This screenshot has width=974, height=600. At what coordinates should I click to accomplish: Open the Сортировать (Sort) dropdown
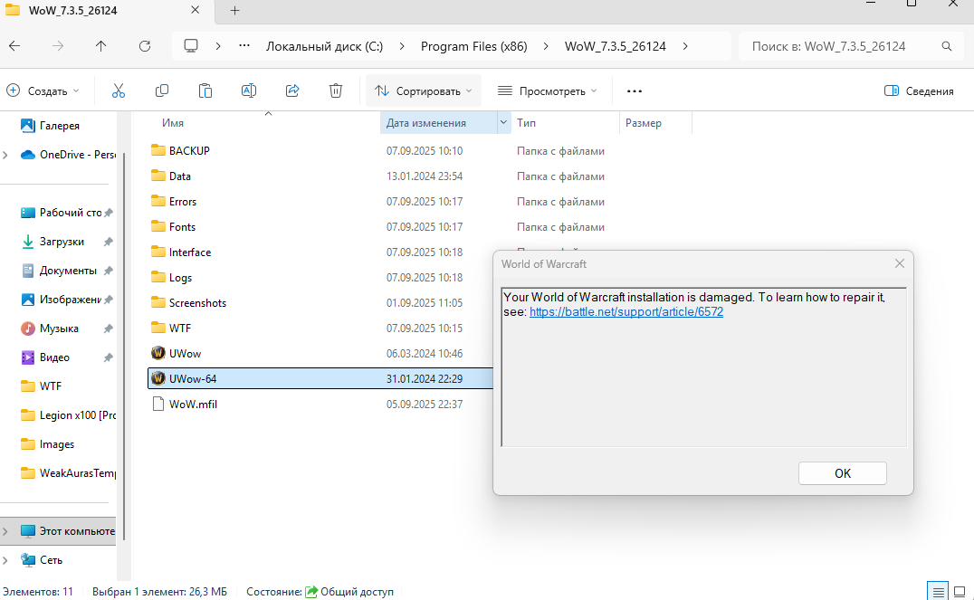click(424, 91)
